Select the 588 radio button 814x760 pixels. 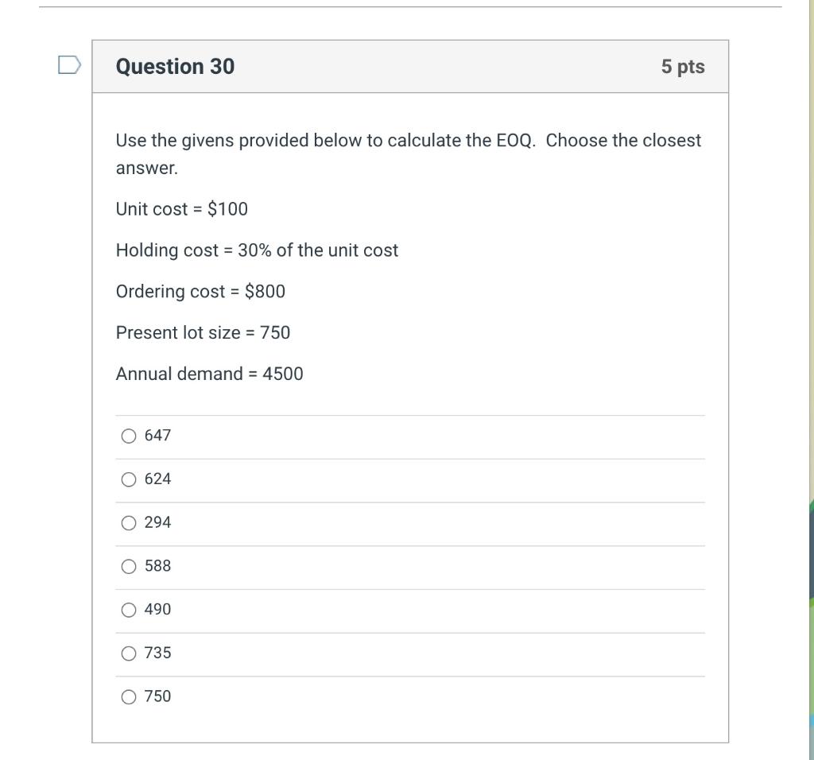128,566
